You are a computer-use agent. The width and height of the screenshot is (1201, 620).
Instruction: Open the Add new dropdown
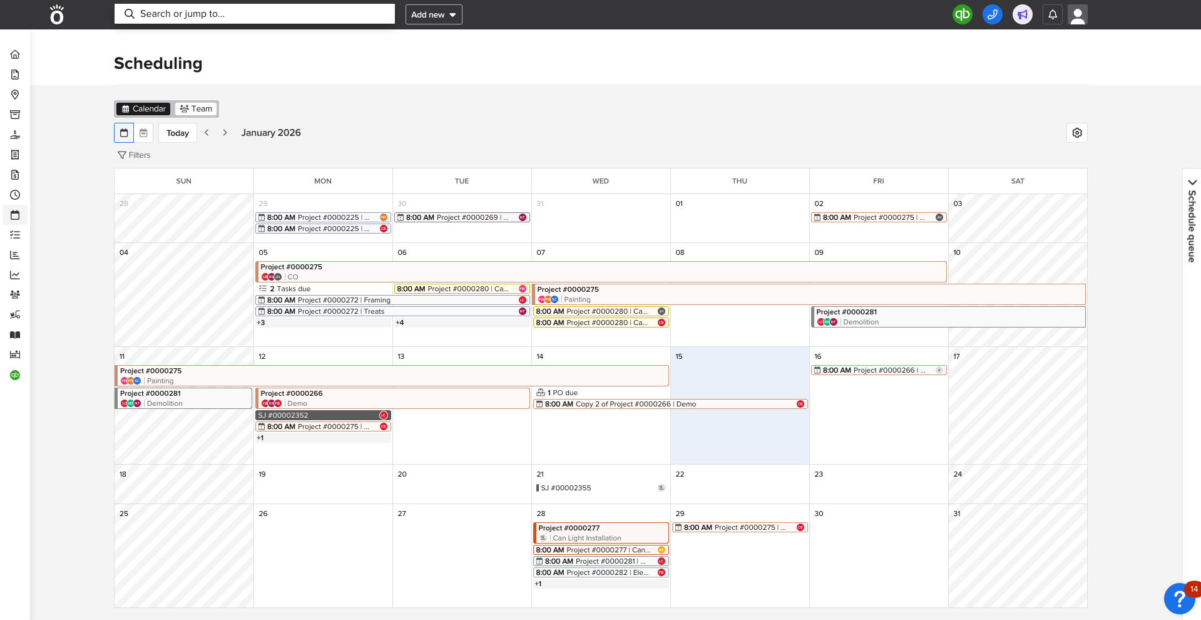(433, 14)
